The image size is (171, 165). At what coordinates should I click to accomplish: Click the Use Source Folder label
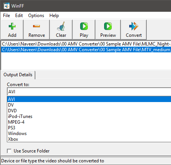coord(32,151)
